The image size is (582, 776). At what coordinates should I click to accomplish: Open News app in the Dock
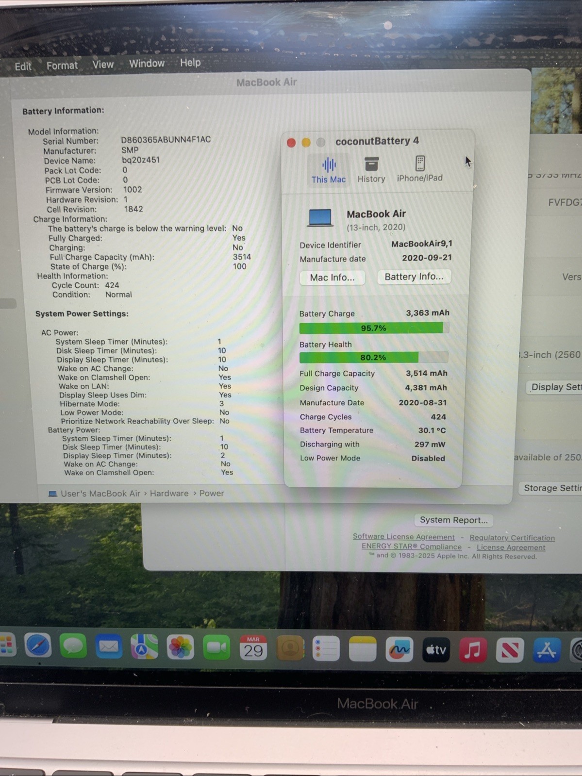[510, 651]
